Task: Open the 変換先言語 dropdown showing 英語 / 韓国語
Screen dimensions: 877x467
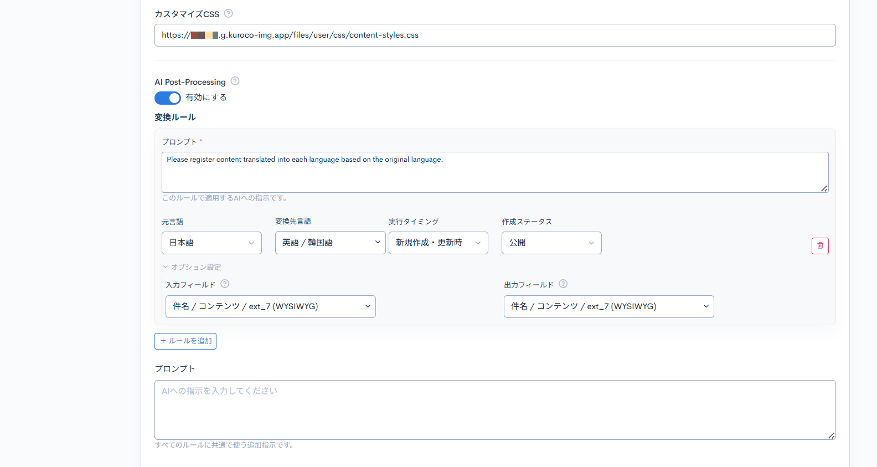Action: coord(330,243)
